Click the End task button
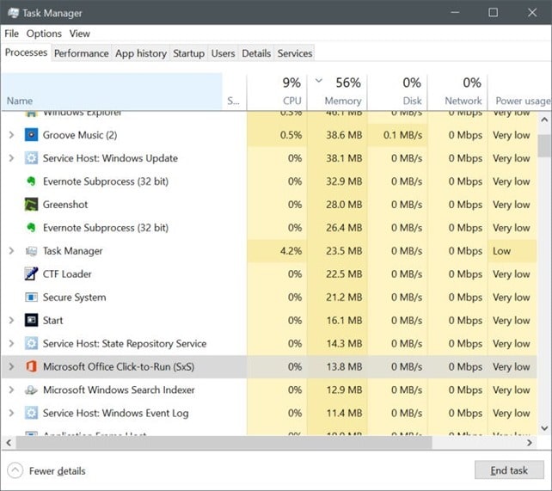 point(509,470)
